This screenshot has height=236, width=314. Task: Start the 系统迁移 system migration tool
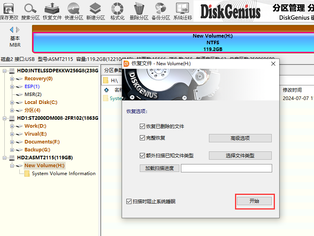click(x=182, y=11)
